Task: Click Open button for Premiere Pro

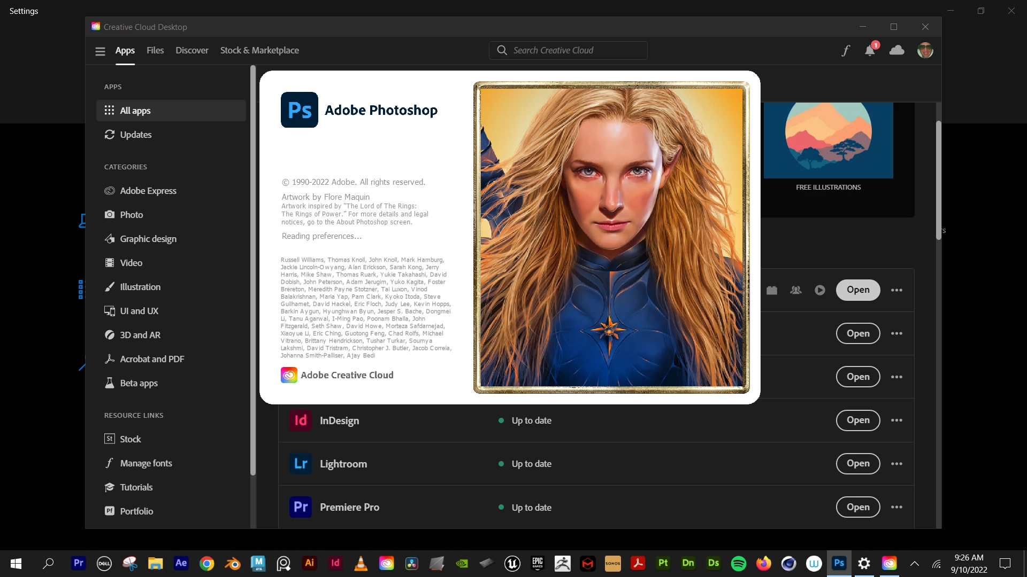Action: pos(857,508)
